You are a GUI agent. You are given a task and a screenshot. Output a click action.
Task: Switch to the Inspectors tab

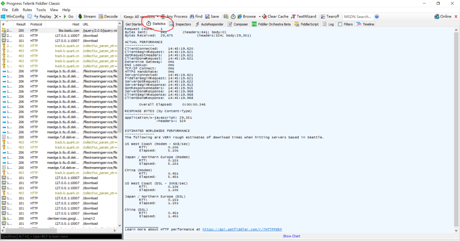[180, 24]
